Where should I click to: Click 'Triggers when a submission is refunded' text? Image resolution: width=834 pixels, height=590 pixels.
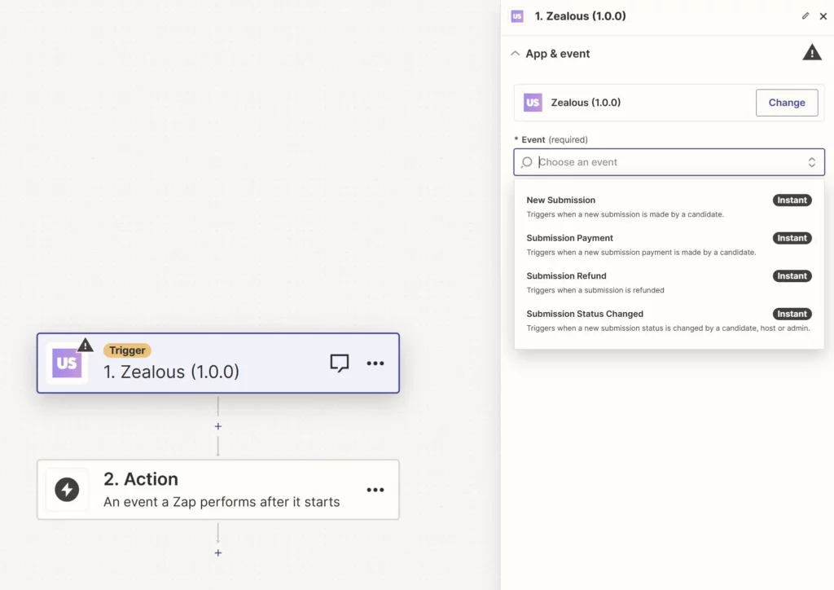pos(595,290)
